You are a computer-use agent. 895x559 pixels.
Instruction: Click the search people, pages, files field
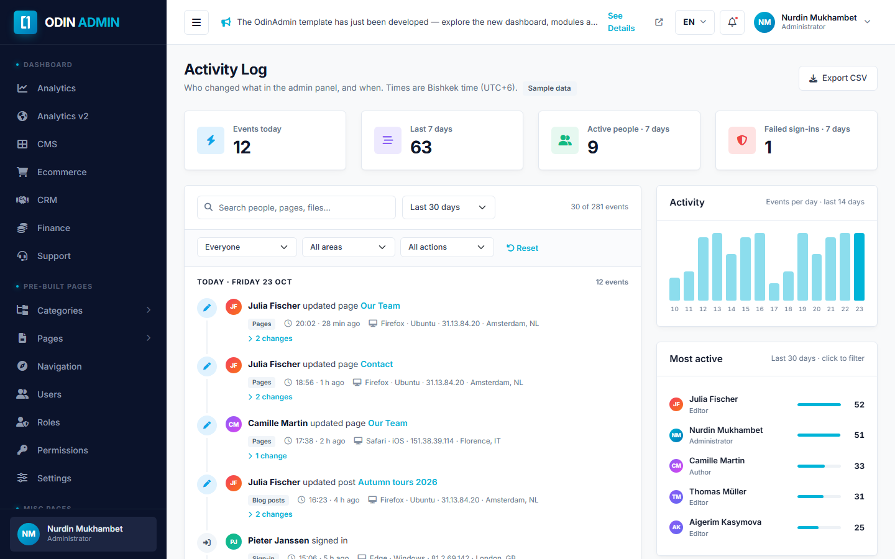click(296, 207)
